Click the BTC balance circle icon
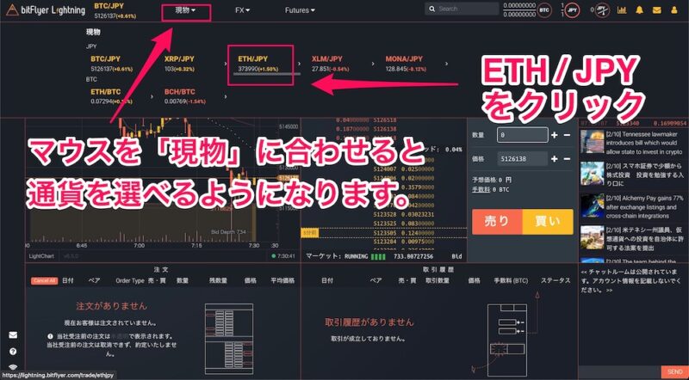The image size is (689, 380). pos(544,9)
